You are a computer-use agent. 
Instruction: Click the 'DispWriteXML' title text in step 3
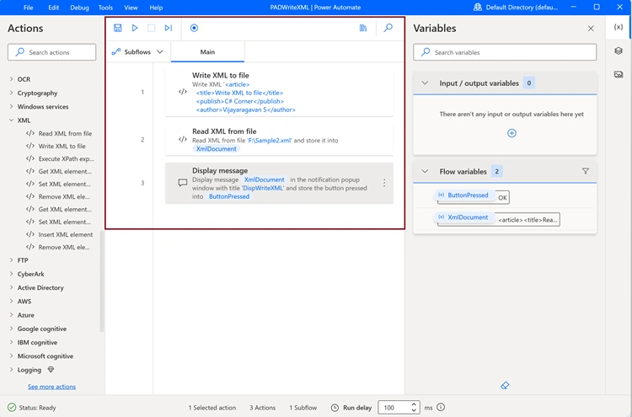263,188
